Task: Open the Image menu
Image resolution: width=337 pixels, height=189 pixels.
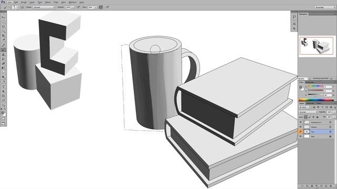Action: 24,2
